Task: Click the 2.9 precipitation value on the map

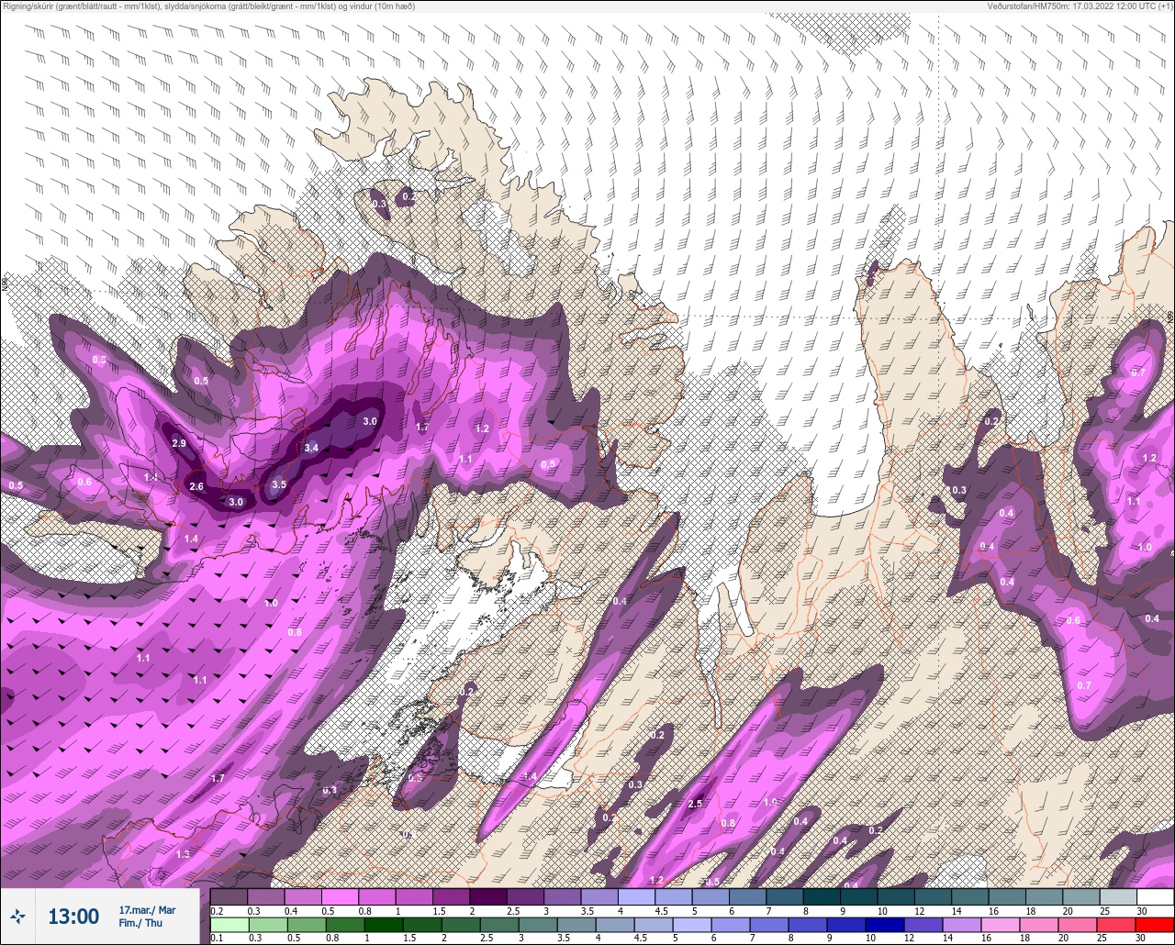Action: [x=179, y=443]
